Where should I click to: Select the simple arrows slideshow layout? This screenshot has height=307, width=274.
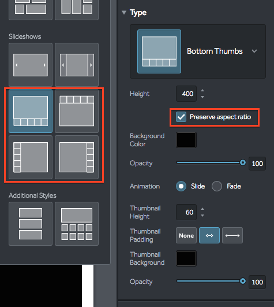click(x=31, y=65)
